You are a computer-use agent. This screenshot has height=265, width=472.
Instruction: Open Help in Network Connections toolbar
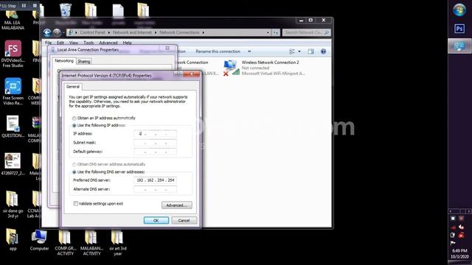coord(323,52)
